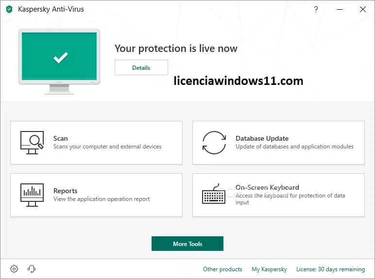Select the Scan title text
The width and height of the screenshot is (375, 279).
(61, 138)
